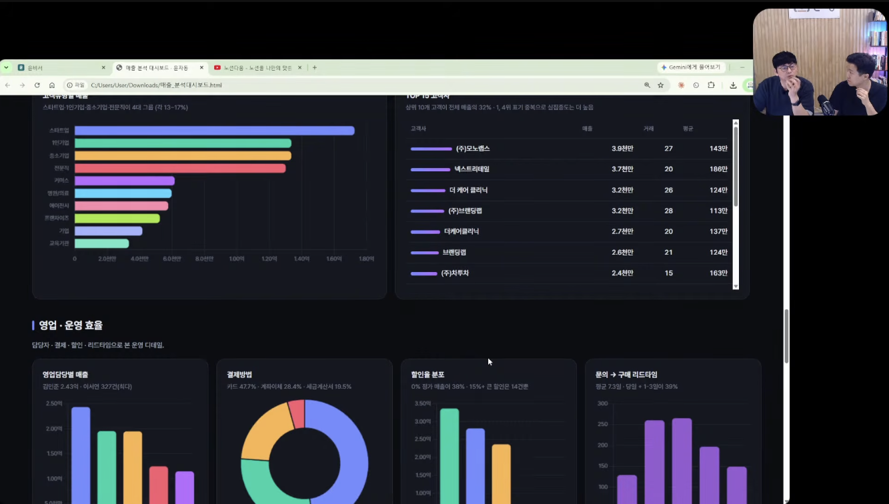Viewport: 889px width, 504px height.
Task: Click the browser forward arrow
Action: click(x=22, y=85)
